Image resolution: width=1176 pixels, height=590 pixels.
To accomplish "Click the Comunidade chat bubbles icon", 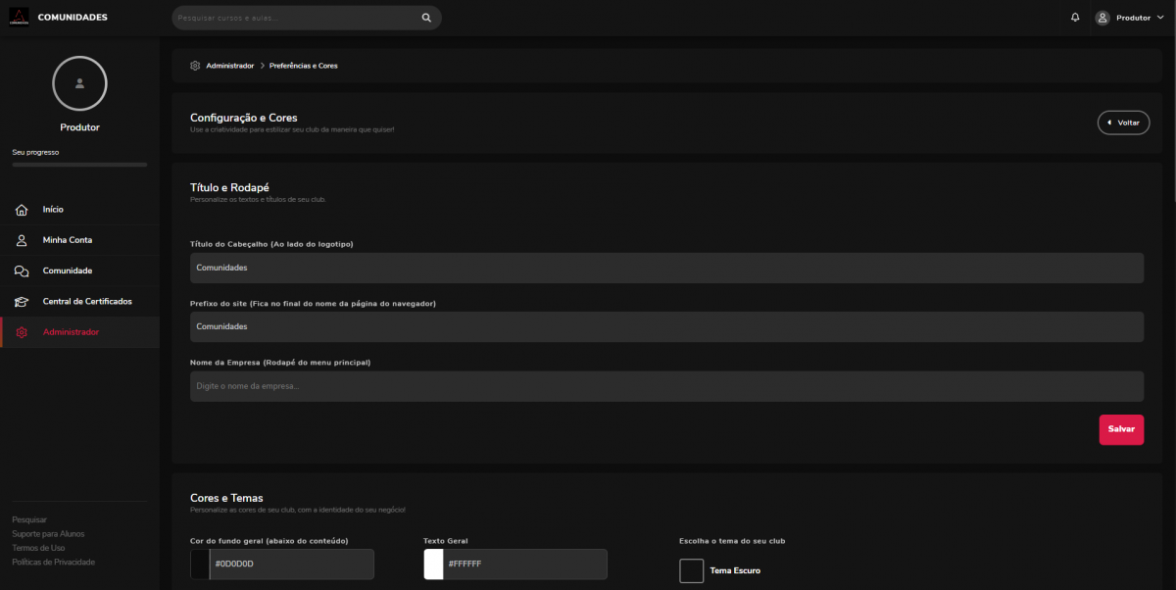I will (22, 270).
